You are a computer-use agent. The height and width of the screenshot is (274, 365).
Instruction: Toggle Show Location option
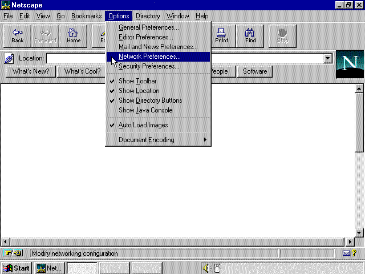coord(159,91)
